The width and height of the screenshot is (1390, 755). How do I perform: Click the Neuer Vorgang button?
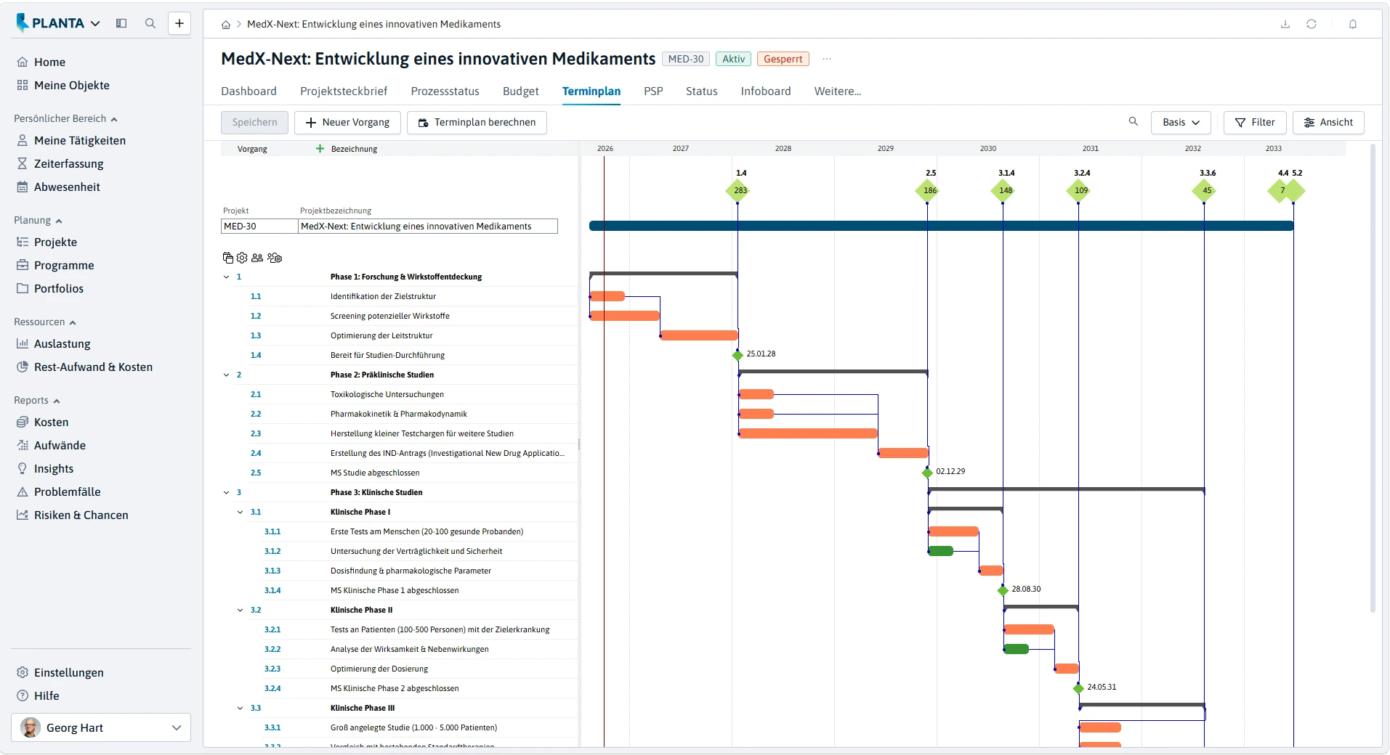(x=347, y=122)
